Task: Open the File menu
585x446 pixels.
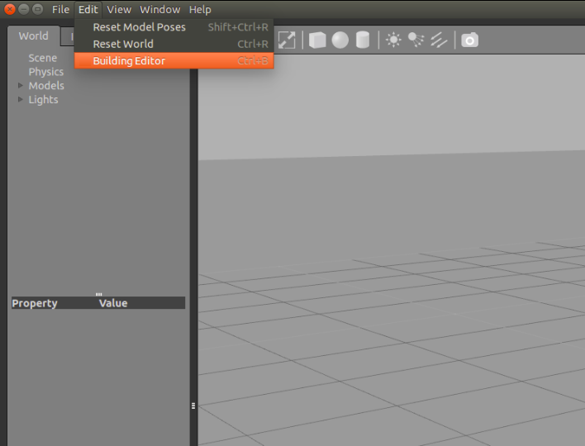Action: pos(61,10)
